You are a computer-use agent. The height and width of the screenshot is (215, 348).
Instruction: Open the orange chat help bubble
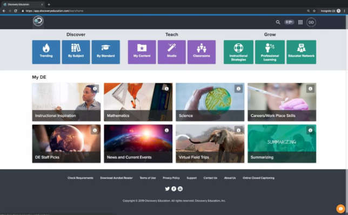[x=340, y=209]
